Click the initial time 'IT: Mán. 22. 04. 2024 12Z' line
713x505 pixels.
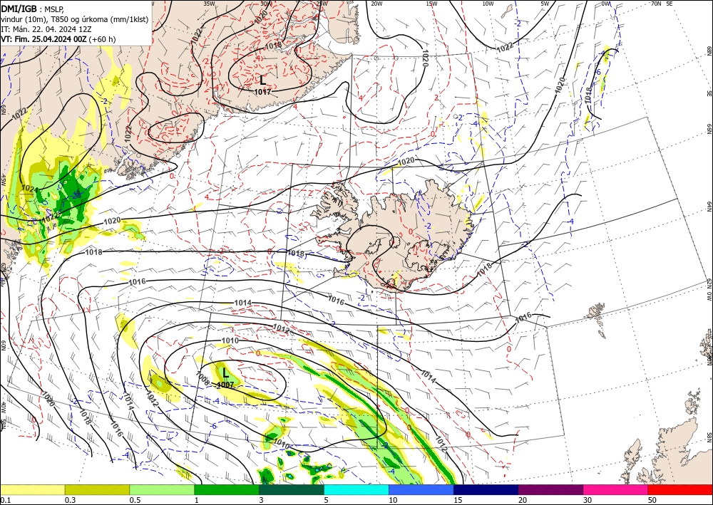(46, 29)
